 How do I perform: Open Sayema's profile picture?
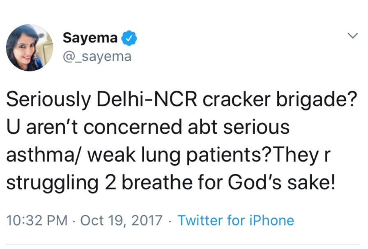pyautogui.click(x=30, y=48)
